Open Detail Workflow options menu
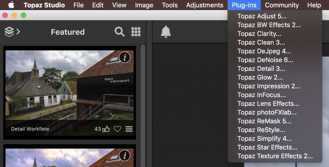The width and height of the screenshot is (329, 167). [129, 129]
